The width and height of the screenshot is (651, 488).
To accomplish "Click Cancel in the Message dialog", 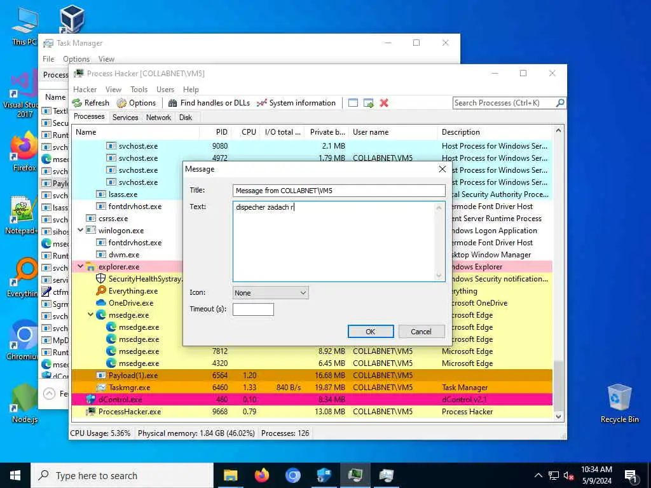I will click(421, 332).
